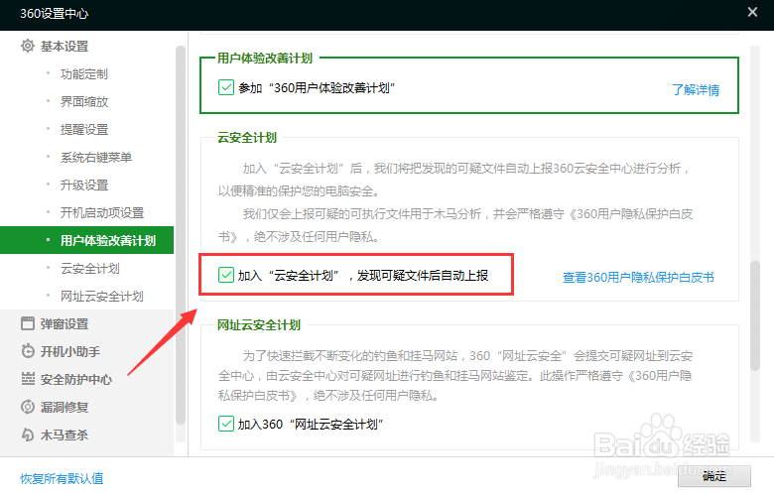The image size is (774, 496).
Task: Collapse the 基本设置 section
Action: click(64, 46)
